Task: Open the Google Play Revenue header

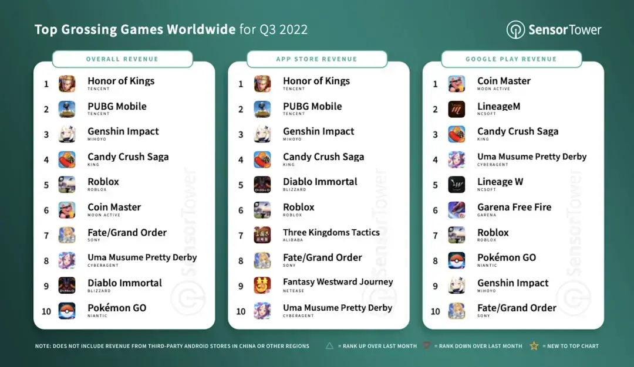Action: tap(511, 59)
